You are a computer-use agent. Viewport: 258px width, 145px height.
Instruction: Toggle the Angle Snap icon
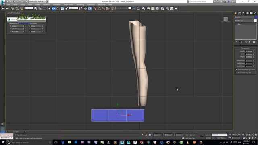click(99, 8)
